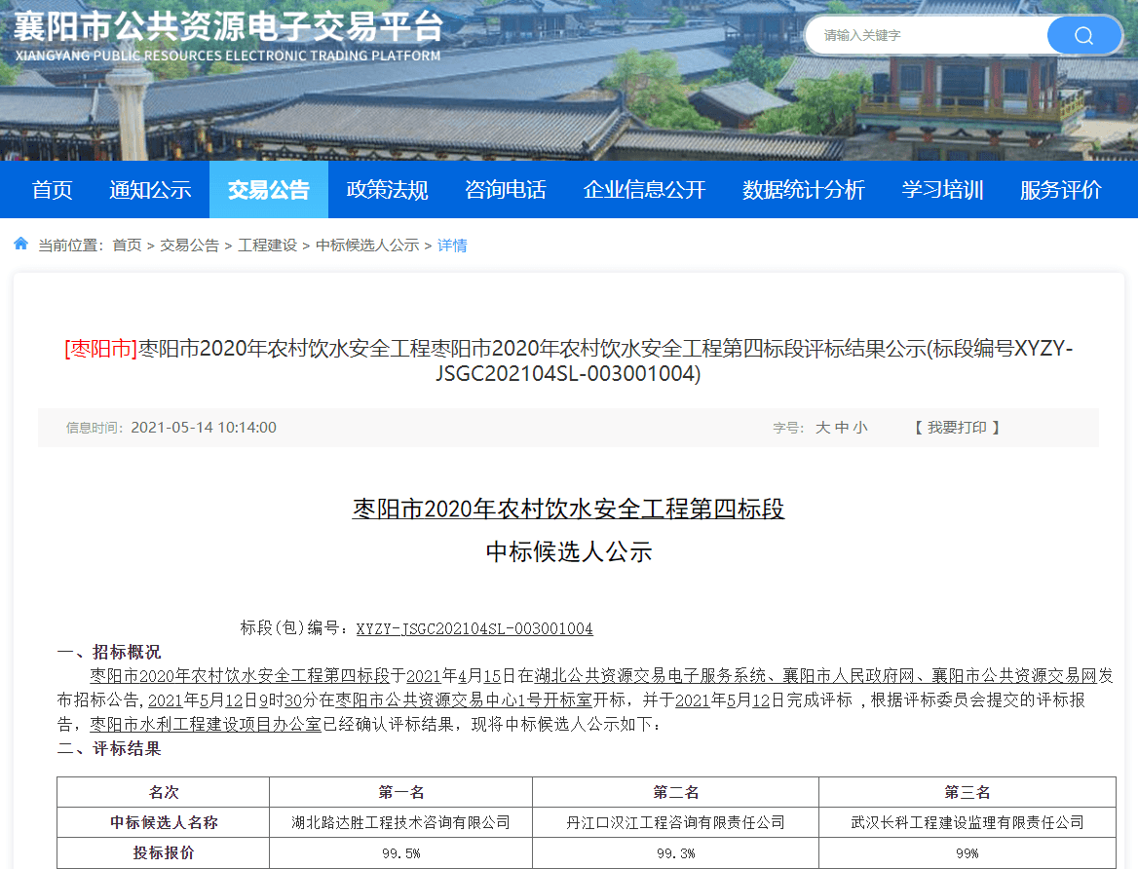The height and width of the screenshot is (869, 1138).
Task: Open the 首页 navigation menu item
Action: pos(52,190)
